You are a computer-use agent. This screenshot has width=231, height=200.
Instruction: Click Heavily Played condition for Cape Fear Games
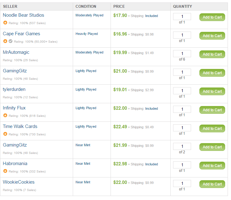[87, 34]
